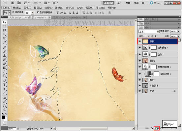Switch to the second document tab

pyautogui.click(x=69, y=17)
